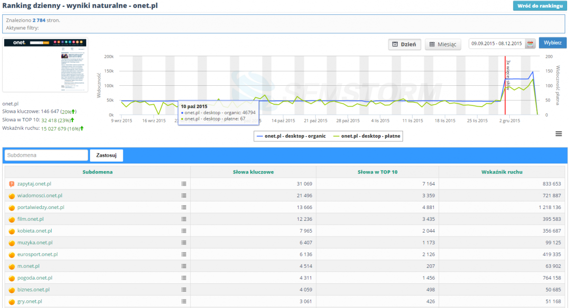Click favicon of kobieta.onet.pl
The image size is (569, 308).
pos(12,231)
